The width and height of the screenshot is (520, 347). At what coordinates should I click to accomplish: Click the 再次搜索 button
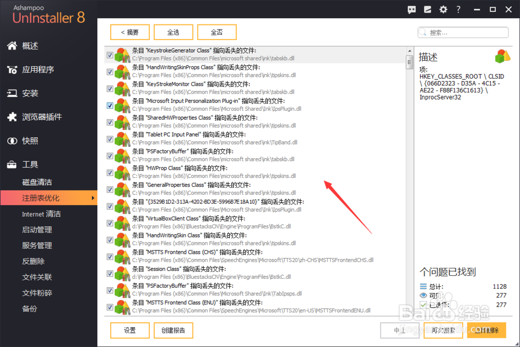443,330
